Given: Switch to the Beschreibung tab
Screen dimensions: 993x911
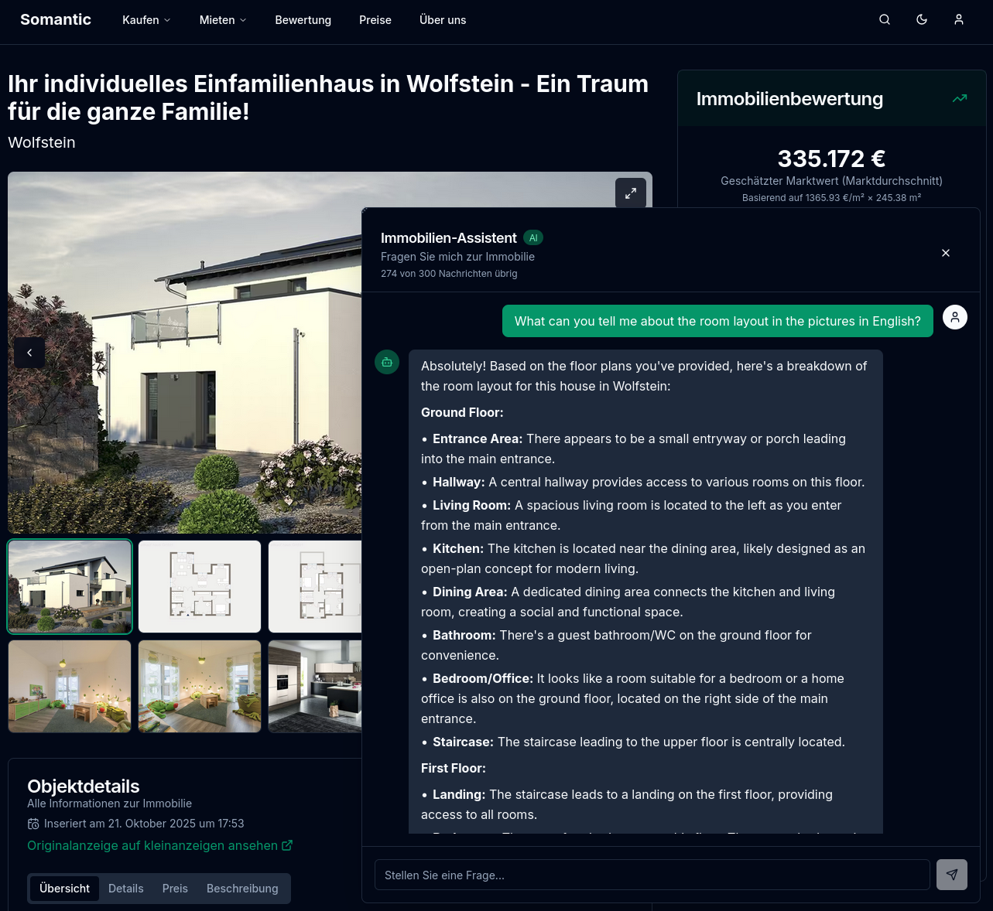Looking at the screenshot, I should coord(242,889).
